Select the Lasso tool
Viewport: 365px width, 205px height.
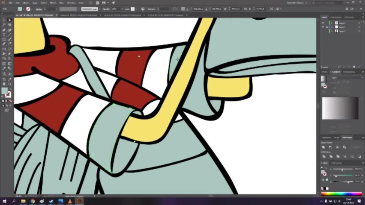10,25
